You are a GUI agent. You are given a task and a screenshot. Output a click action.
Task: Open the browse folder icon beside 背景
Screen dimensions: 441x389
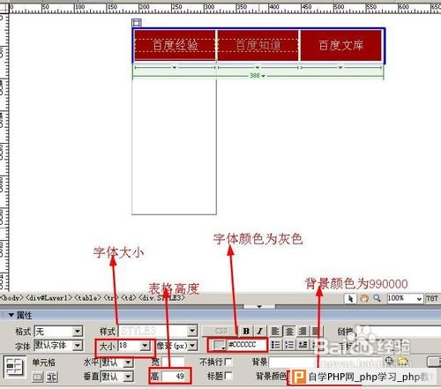[403, 361]
